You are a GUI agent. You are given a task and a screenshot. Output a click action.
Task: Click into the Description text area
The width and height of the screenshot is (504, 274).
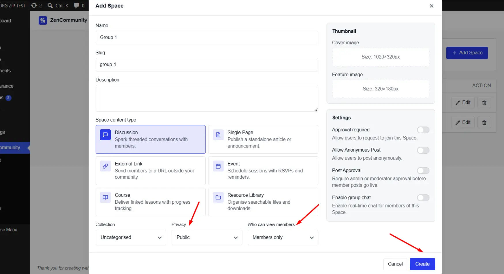[x=207, y=98]
